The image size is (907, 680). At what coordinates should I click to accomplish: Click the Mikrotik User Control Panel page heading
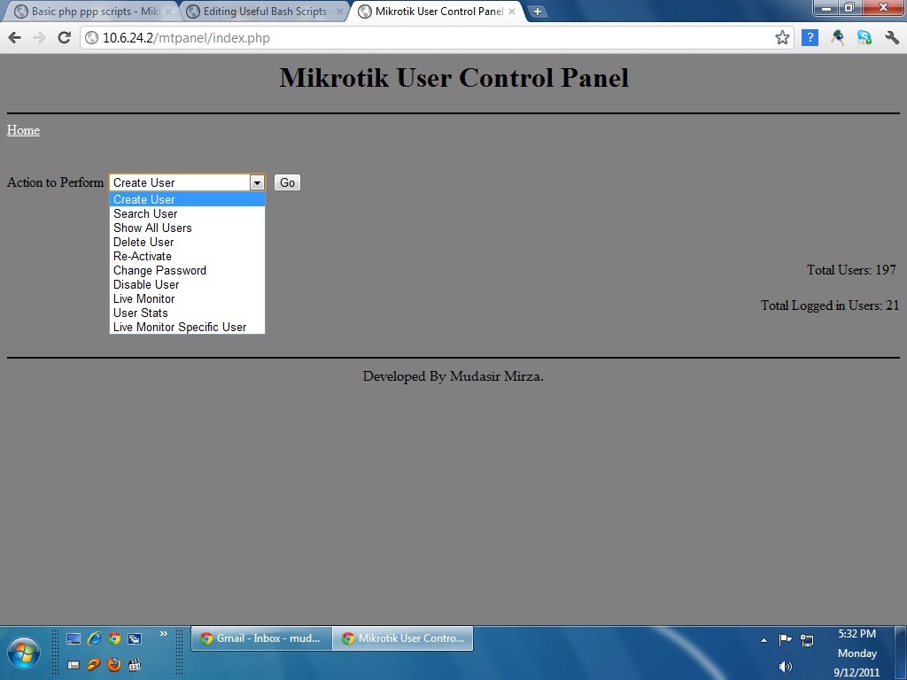click(x=454, y=78)
